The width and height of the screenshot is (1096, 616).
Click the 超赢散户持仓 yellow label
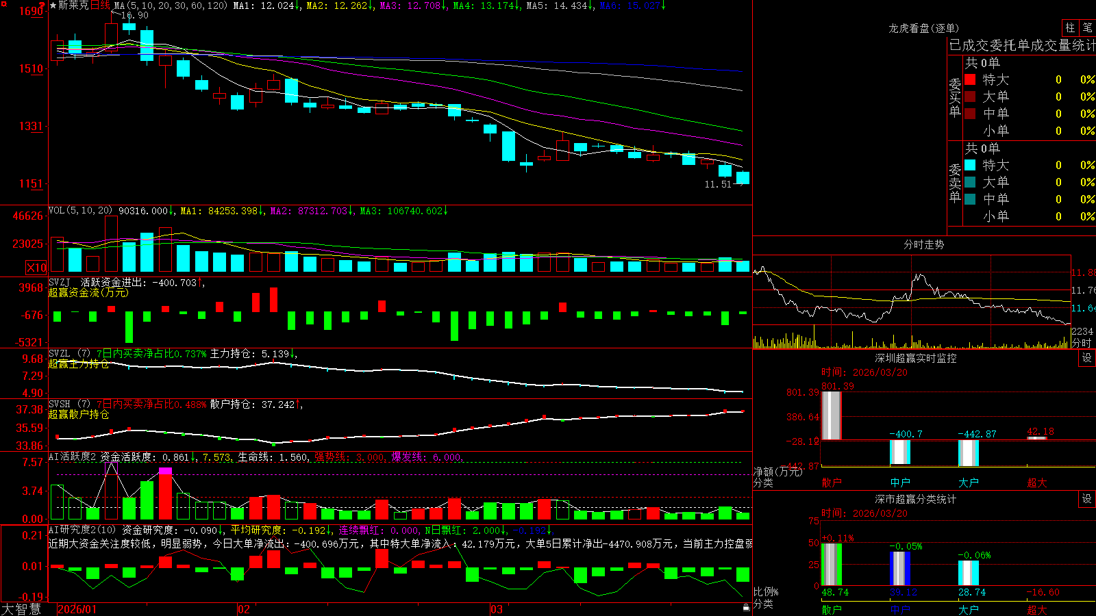click(x=79, y=414)
